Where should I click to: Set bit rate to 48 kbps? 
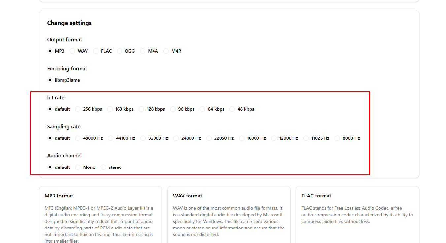pyautogui.click(x=232, y=109)
